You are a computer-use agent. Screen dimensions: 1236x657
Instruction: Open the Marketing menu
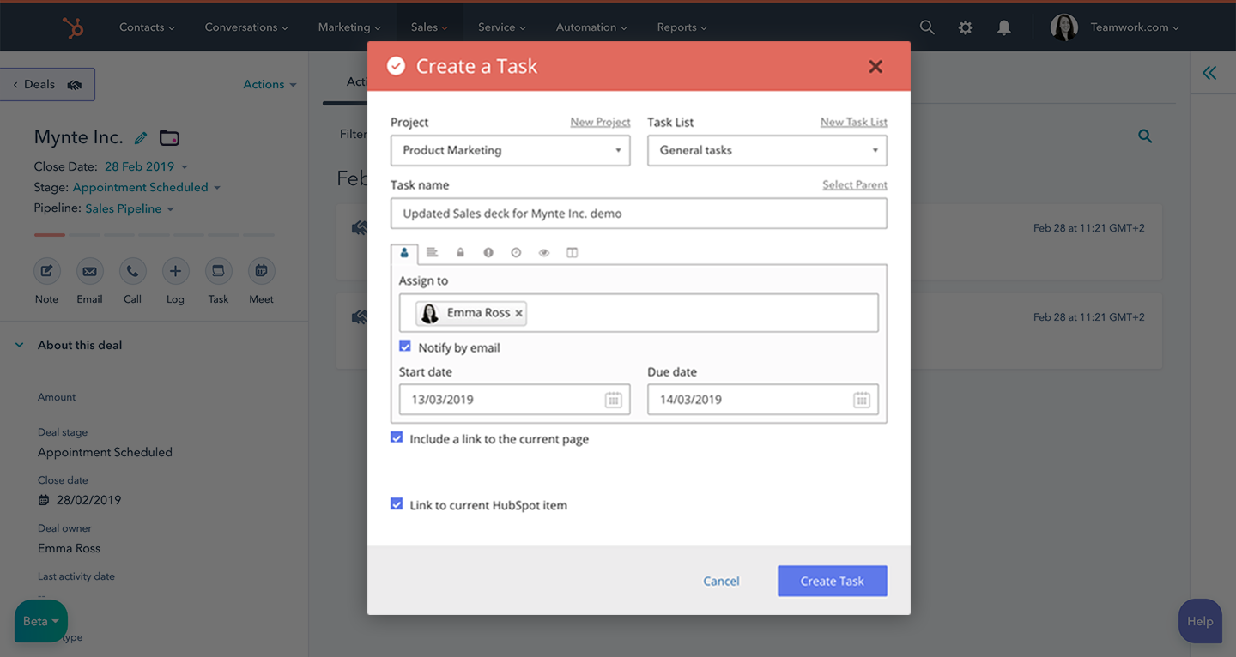tap(349, 27)
